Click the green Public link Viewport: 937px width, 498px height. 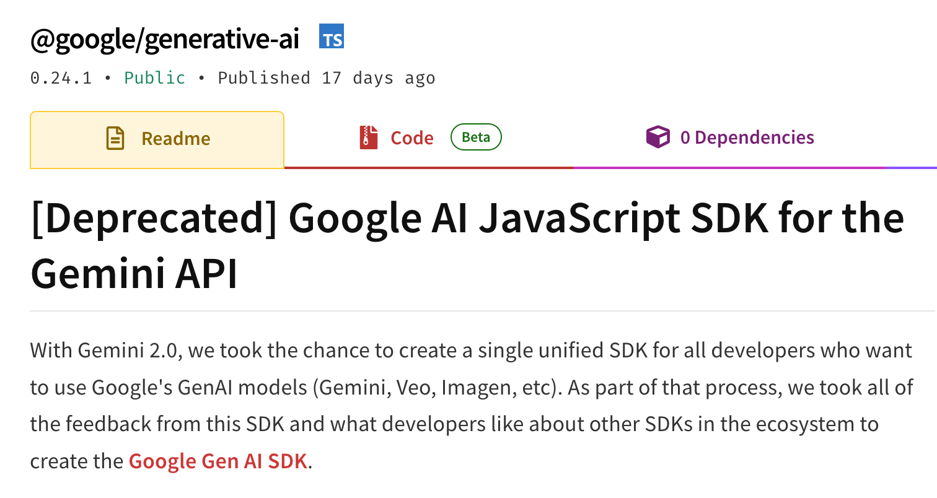tap(154, 77)
